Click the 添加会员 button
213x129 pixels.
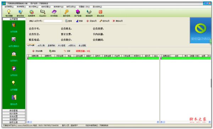tap(92, 21)
